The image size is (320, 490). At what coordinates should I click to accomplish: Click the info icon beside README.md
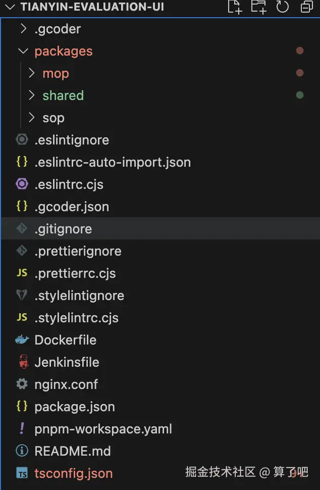tap(22, 451)
